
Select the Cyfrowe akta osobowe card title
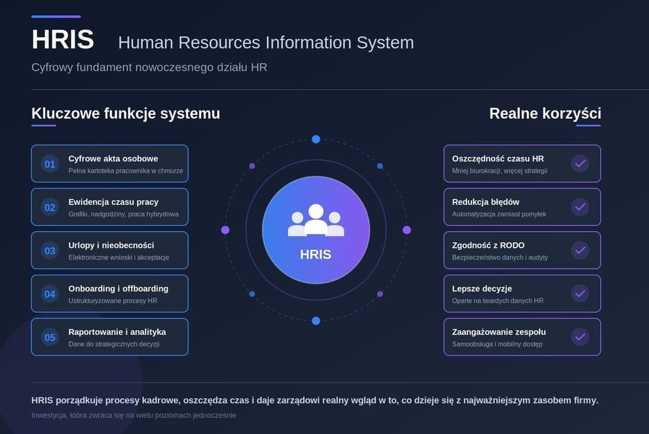113,159
